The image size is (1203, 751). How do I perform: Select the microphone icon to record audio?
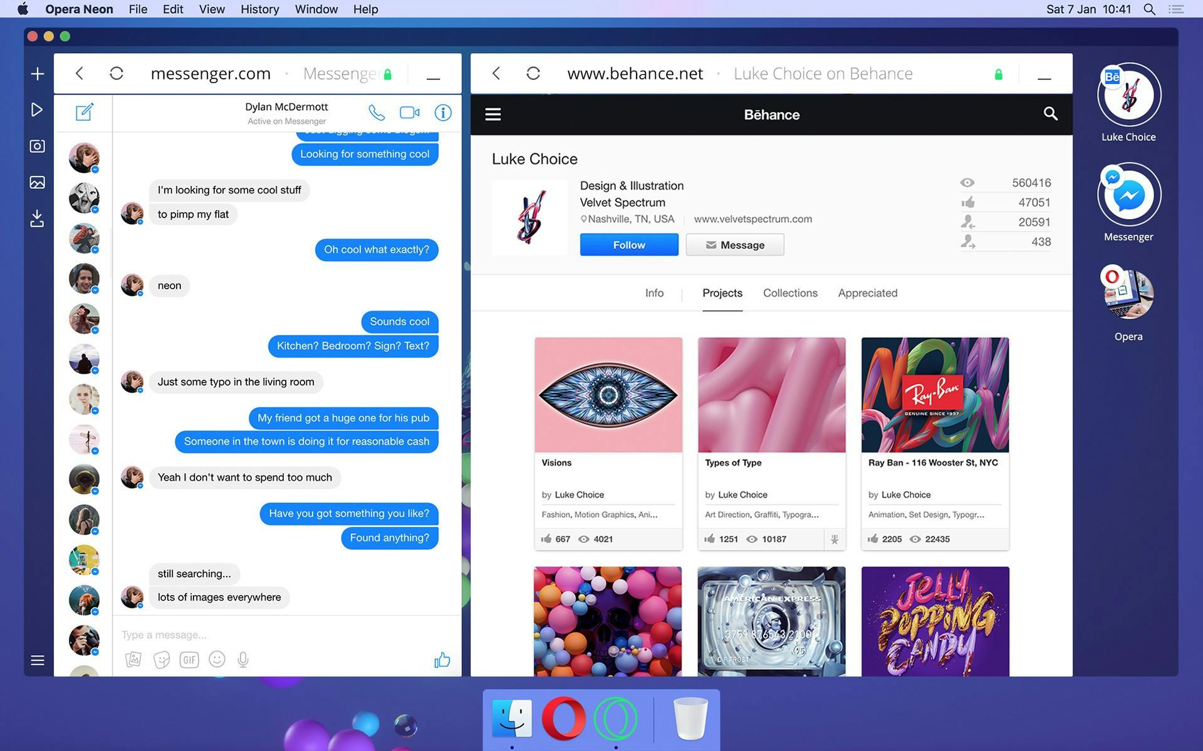[x=242, y=659]
